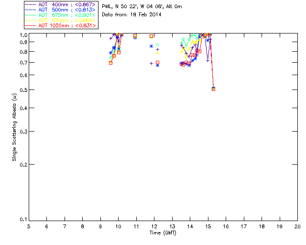
Task: Select the AOT 1020nm legend entry
Action: click(60, 25)
